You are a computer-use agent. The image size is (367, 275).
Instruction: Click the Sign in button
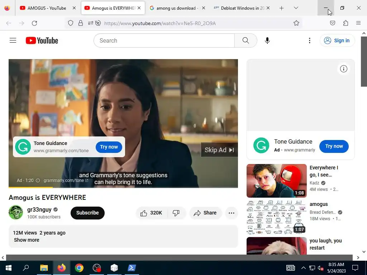(337, 40)
